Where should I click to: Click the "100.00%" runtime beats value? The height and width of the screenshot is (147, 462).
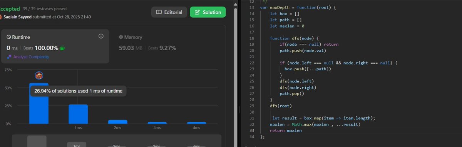pyautogui.click(x=47, y=48)
